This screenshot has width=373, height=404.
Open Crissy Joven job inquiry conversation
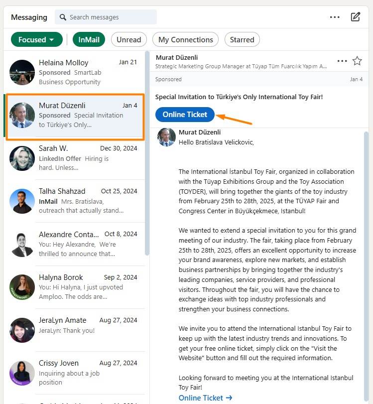pyautogui.click(x=74, y=373)
